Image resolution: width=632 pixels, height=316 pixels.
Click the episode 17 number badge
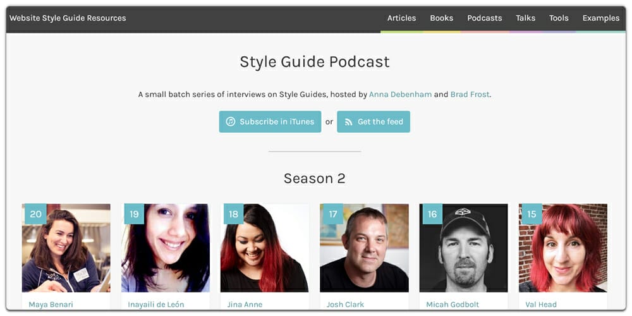[x=333, y=214]
